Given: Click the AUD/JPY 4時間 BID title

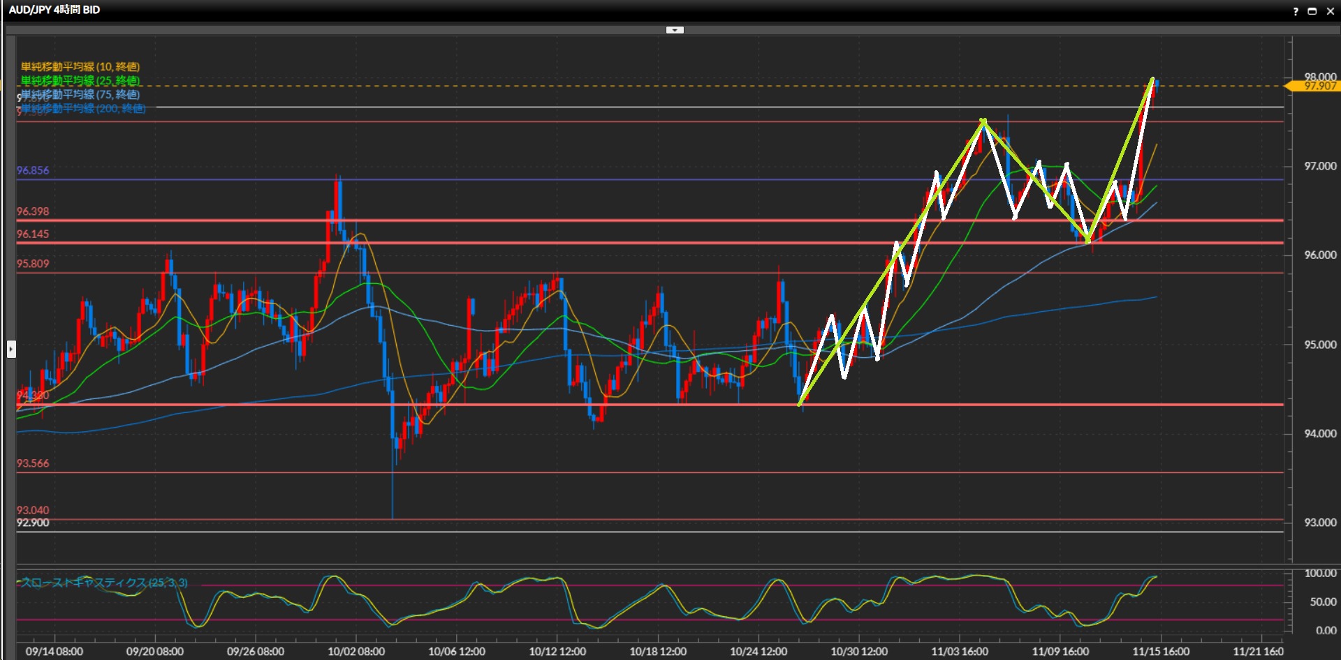Looking at the screenshot, I should [x=54, y=10].
